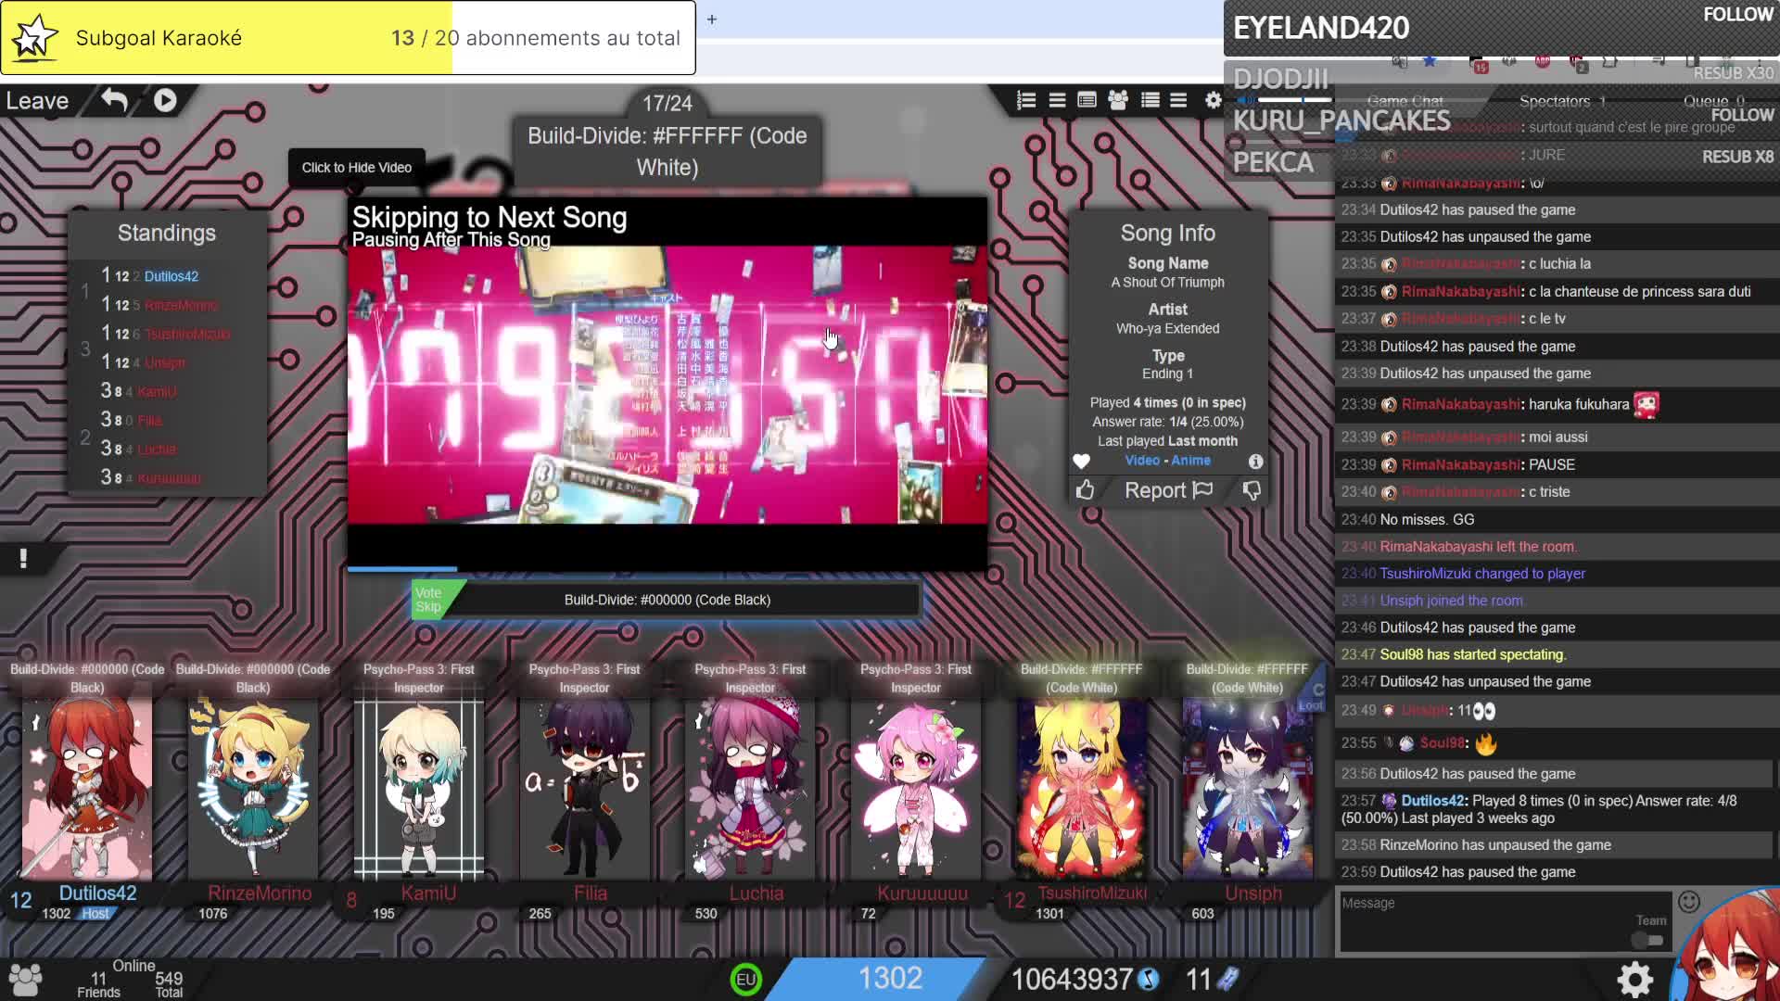Click the blue video progress bar

402,569
